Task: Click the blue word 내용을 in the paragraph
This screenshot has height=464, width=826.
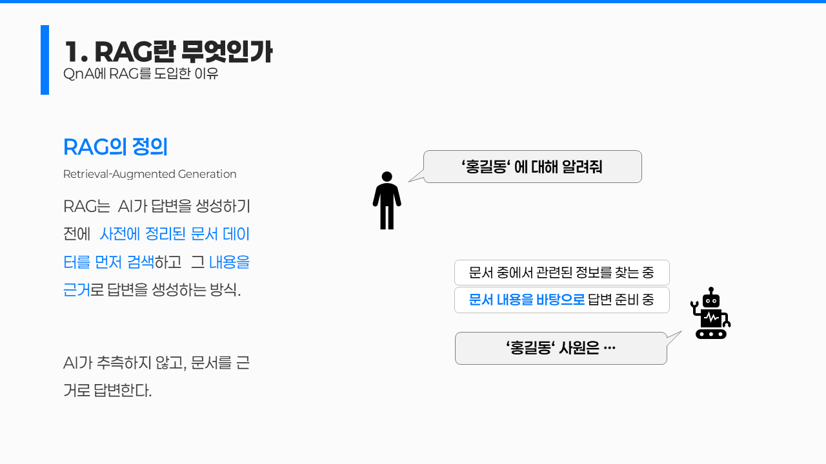Action: click(229, 262)
